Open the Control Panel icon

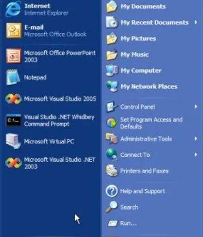coord(112,107)
